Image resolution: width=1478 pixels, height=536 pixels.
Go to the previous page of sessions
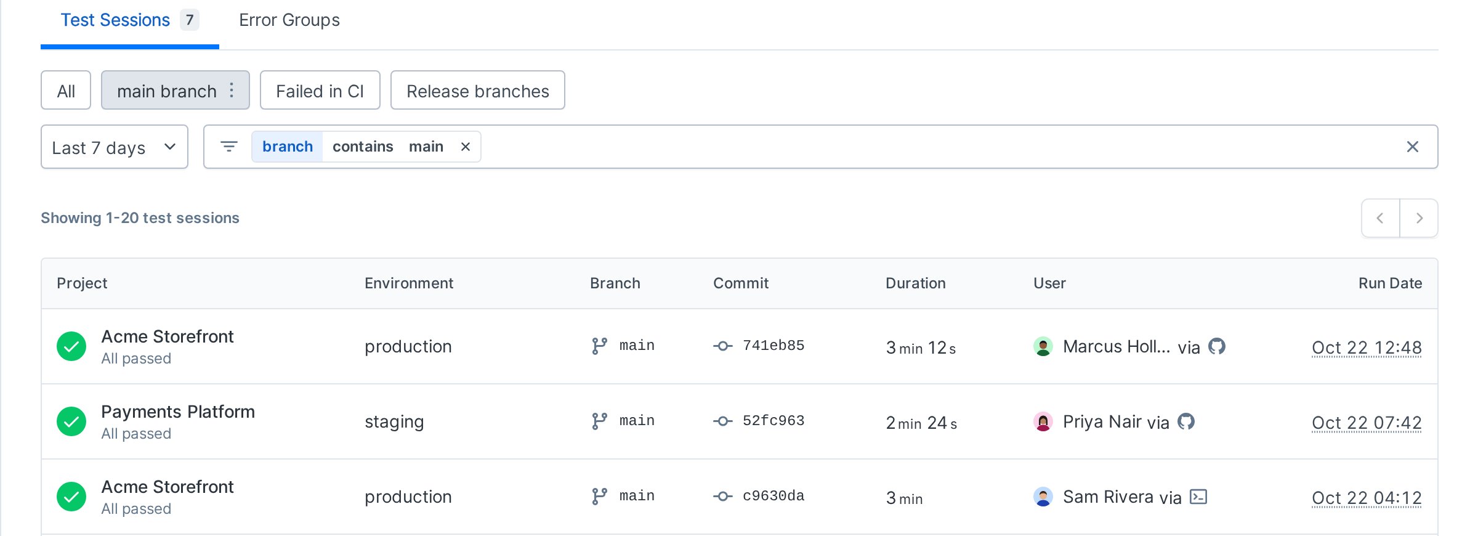tap(1380, 218)
